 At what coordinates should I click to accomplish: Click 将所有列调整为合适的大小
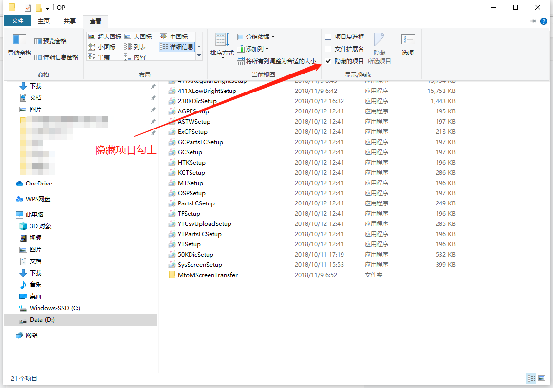point(277,61)
